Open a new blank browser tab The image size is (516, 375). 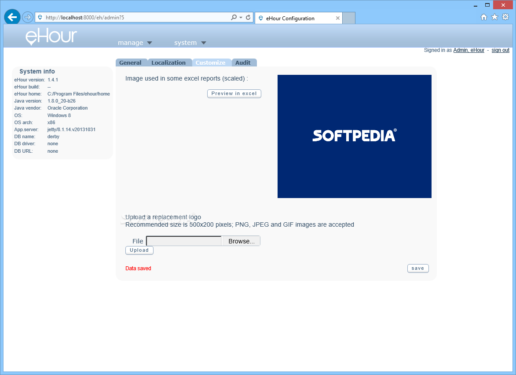(x=349, y=18)
